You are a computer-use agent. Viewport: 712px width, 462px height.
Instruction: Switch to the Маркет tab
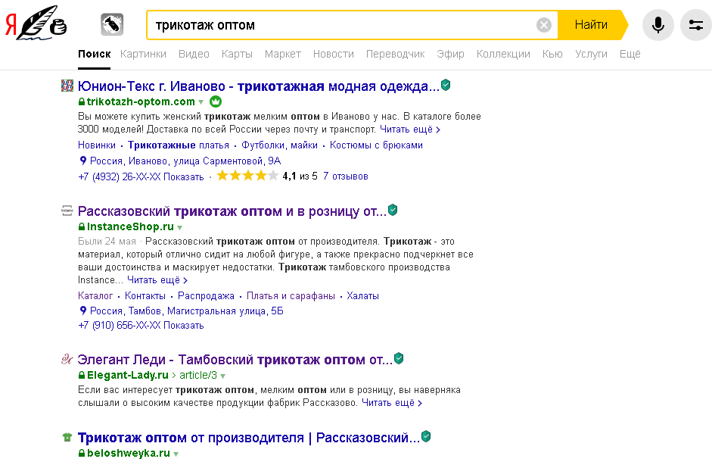284,54
